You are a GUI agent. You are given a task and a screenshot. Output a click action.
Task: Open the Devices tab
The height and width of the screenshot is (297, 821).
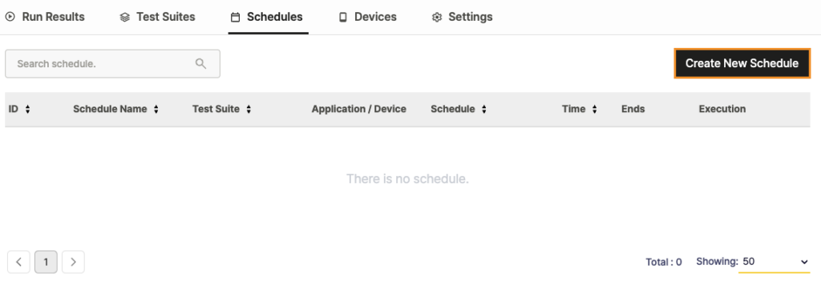click(x=368, y=18)
